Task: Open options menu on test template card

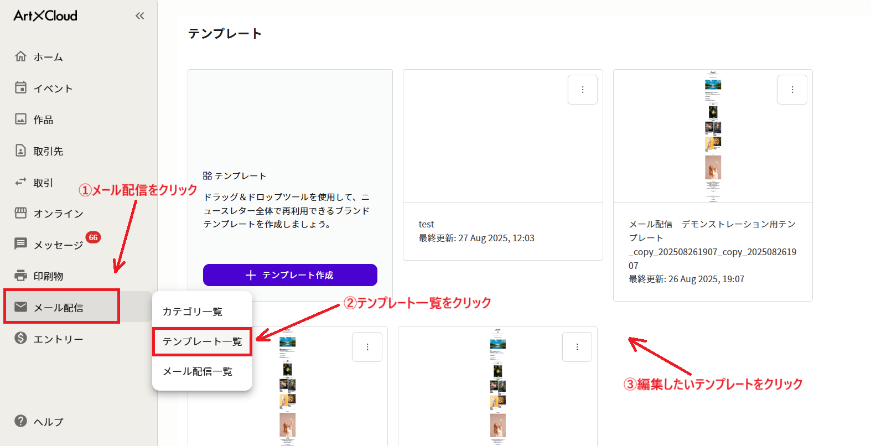Action: coord(583,90)
